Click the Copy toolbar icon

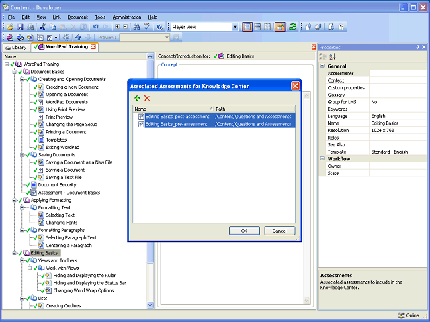(52, 27)
